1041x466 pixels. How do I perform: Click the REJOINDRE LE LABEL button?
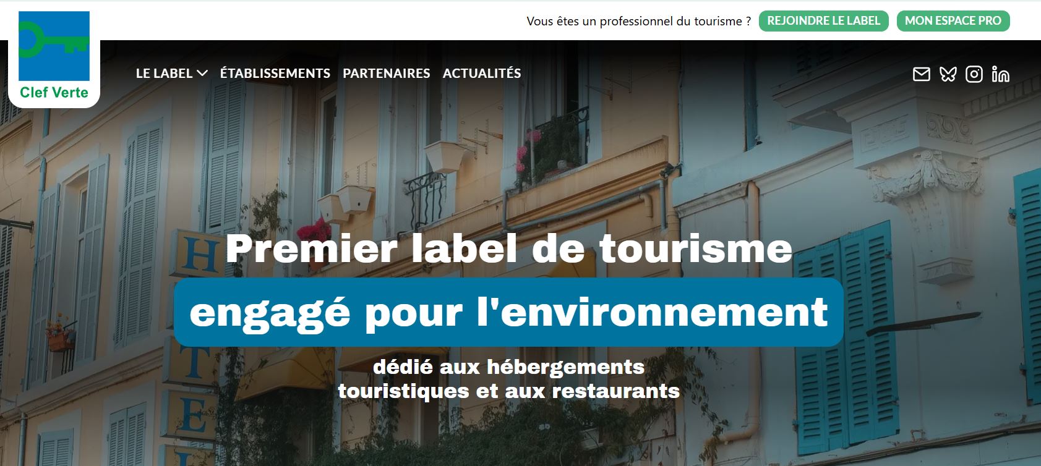coord(823,21)
